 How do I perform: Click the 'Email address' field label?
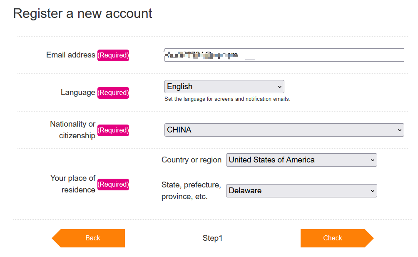click(71, 55)
